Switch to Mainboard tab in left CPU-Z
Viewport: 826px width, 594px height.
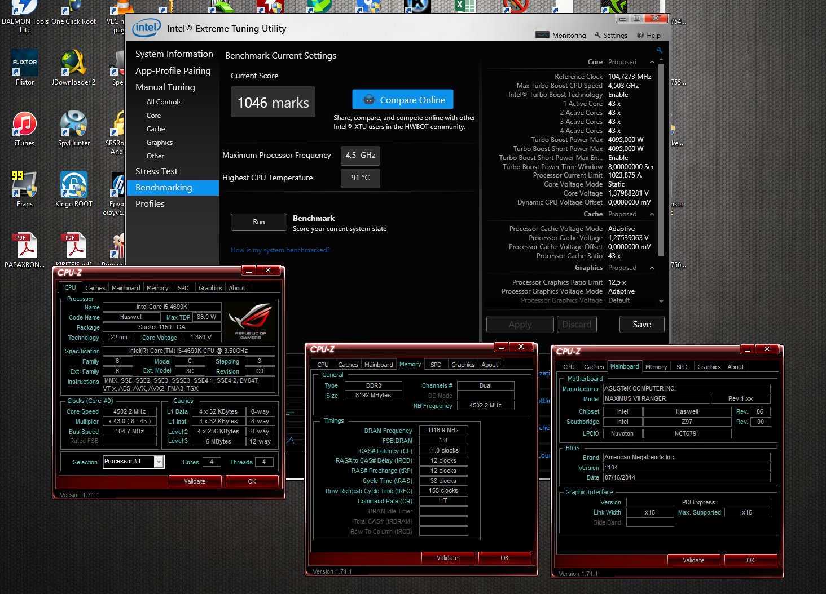(x=126, y=288)
